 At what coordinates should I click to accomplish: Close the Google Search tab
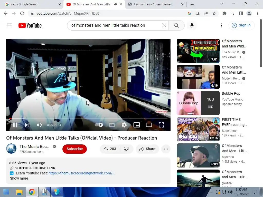pyautogui.click(x=59, y=5)
